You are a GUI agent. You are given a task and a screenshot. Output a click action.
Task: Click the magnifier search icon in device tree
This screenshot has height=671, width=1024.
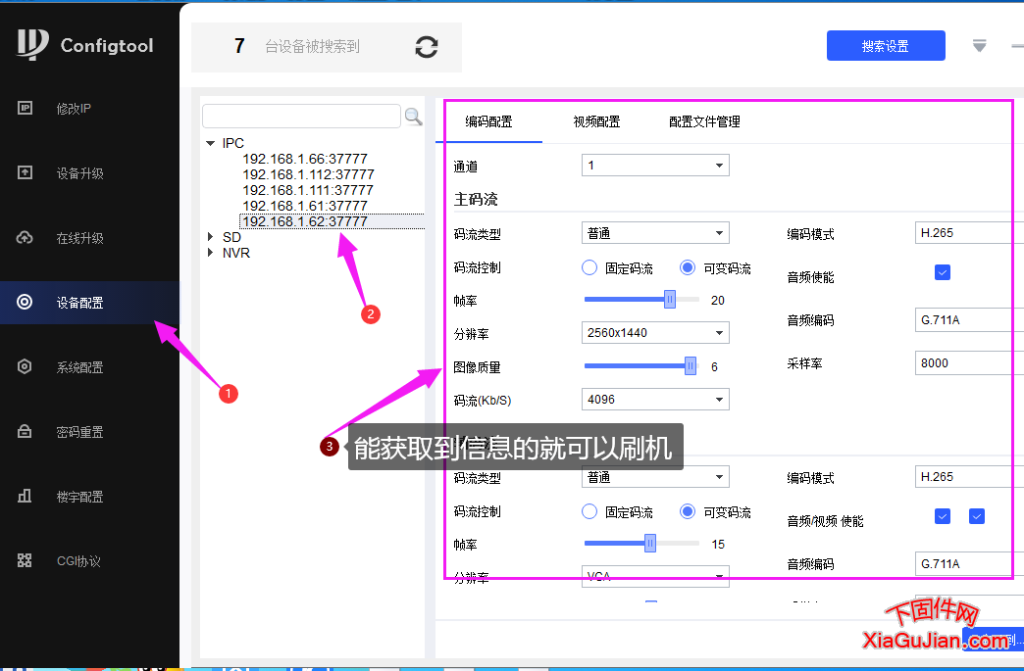coord(413,117)
